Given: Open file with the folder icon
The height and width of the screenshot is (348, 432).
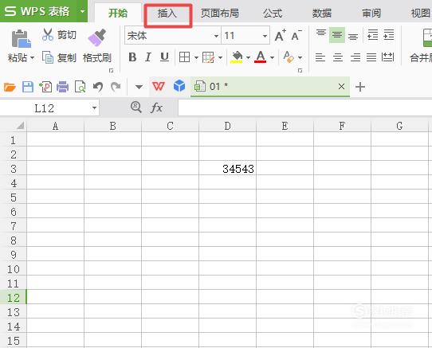Looking at the screenshot, I should pyautogui.click(x=10, y=87).
